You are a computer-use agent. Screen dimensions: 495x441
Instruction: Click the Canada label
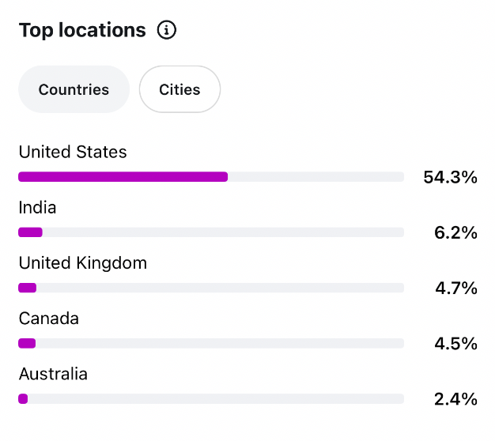(x=48, y=318)
